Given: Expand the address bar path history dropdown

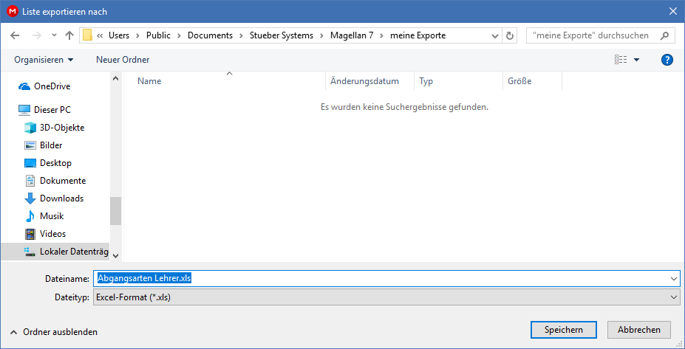Looking at the screenshot, I should click(x=495, y=35).
